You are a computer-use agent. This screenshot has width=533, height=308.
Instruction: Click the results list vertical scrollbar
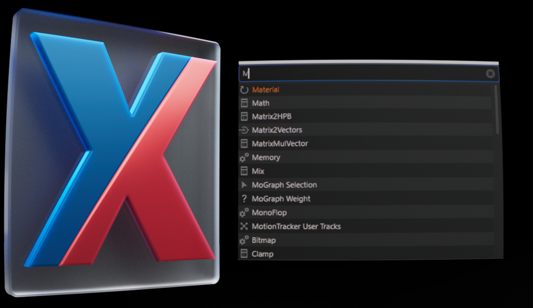click(497, 109)
